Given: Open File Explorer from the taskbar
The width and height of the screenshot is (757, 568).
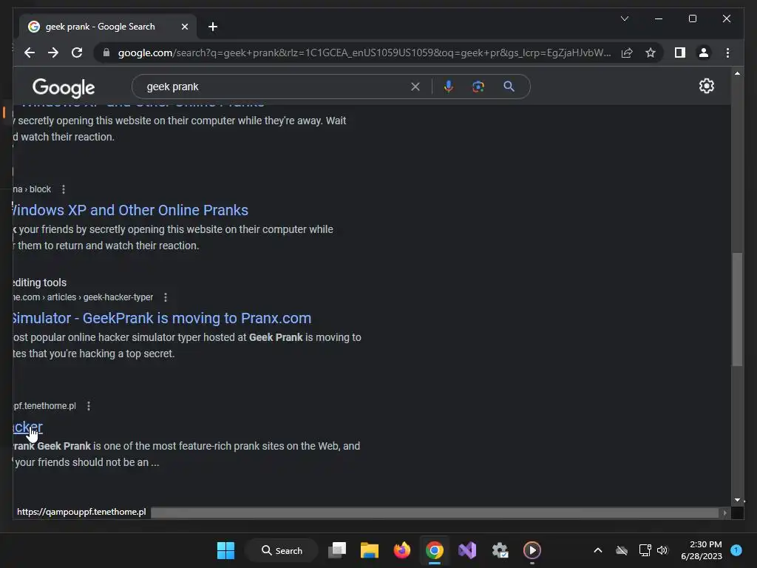Looking at the screenshot, I should coord(370,550).
